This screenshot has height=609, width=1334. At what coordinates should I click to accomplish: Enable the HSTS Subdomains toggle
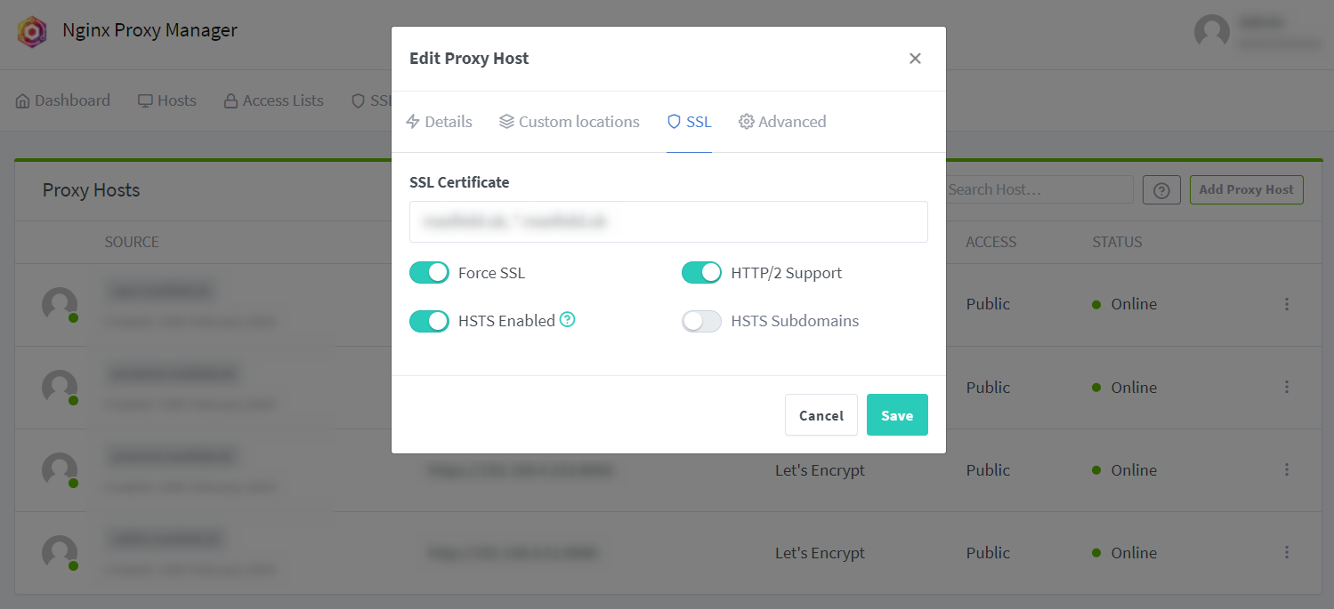[701, 321]
